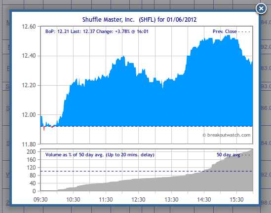271x213 pixels.
Task: Click the 14:30 time axis label
Action: tap(204, 200)
